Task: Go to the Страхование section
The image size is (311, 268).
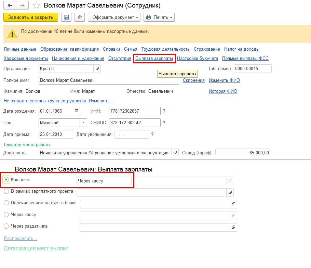Action: pos(207,49)
